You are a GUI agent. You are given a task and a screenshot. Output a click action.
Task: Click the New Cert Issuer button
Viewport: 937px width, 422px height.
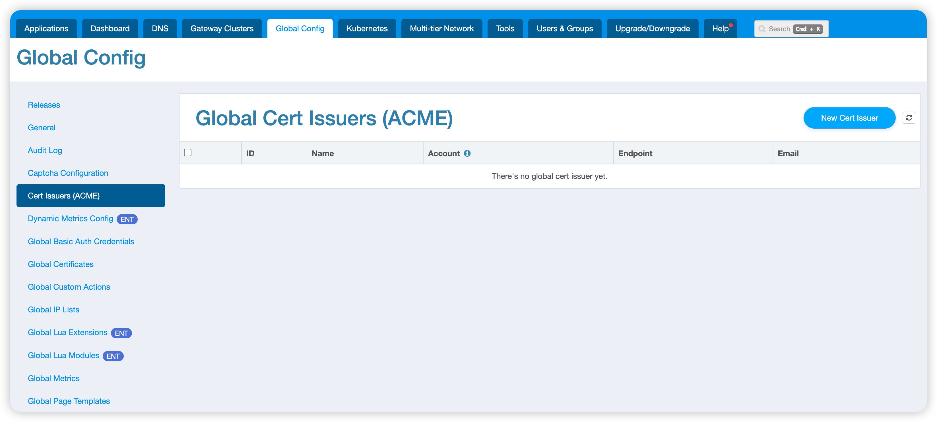point(849,118)
